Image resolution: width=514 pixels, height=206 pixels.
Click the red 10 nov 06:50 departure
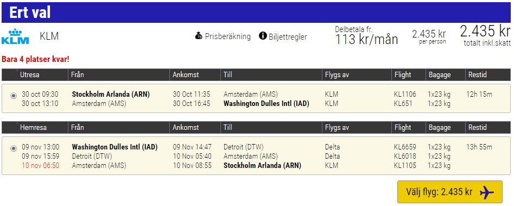click(x=41, y=165)
